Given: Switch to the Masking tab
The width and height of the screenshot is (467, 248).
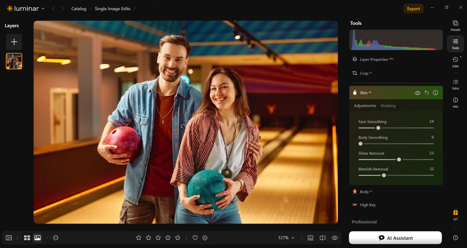Looking at the screenshot, I should pos(388,106).
